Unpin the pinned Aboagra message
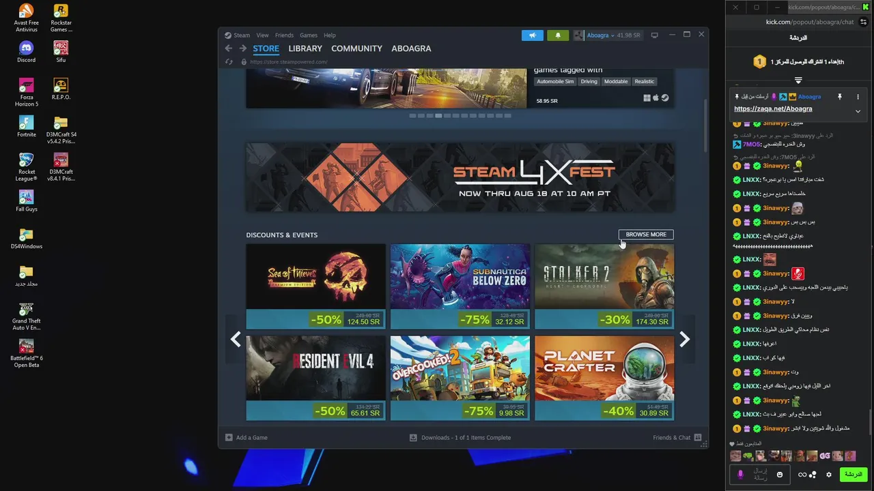Screen dimensions: 874x491 pyautogui.click(x=840, y=97)
